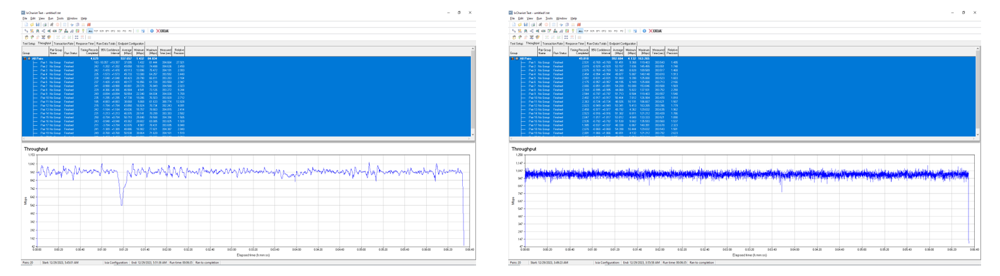Click IXIA logo in right window toolbar
1000x276 pixels.
(x=655, y=31)
